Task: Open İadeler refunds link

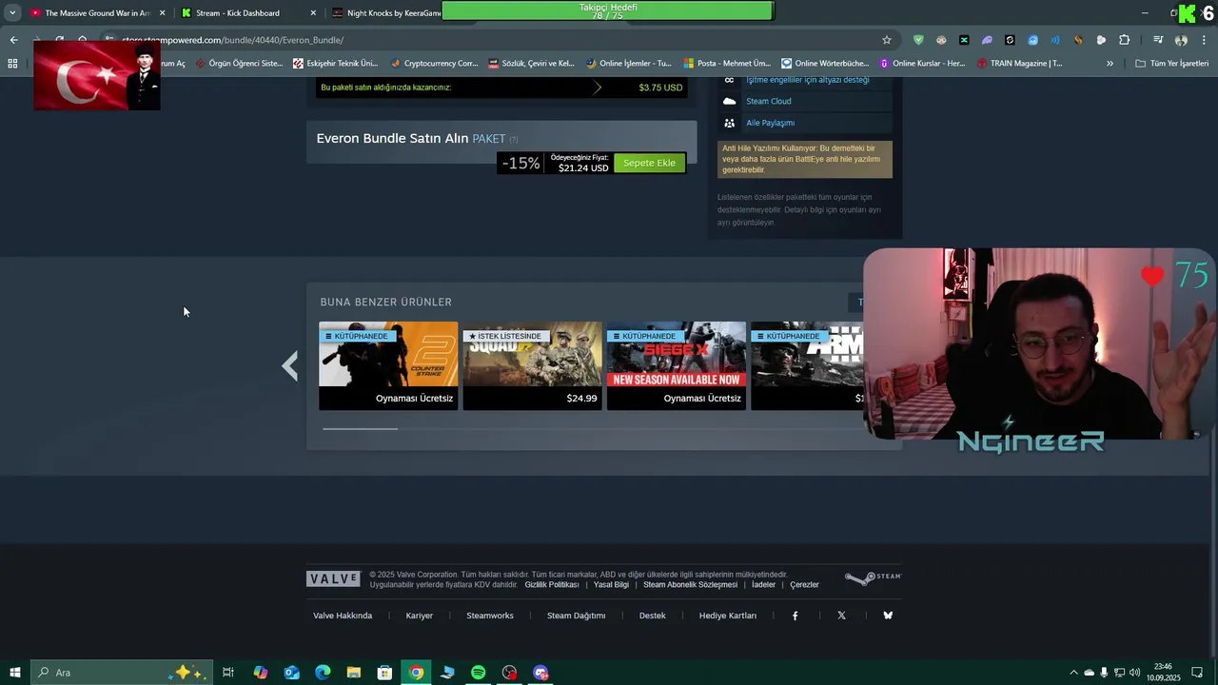Action: 763,585
